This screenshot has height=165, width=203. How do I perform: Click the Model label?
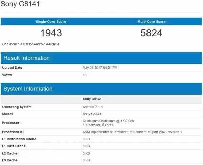click(x=7, y=114)
